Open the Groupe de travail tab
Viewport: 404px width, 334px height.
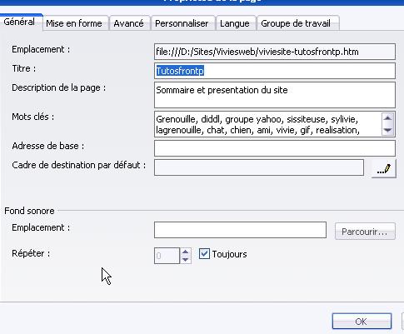tap(296, 23)
